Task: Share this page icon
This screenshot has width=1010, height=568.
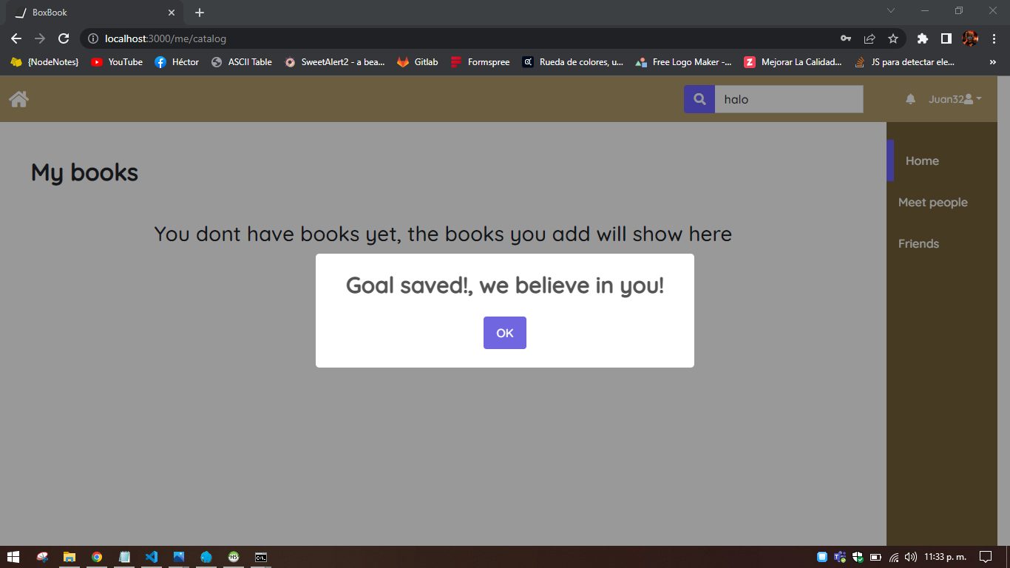Action: pyautogui.click(x=870, y=38)
